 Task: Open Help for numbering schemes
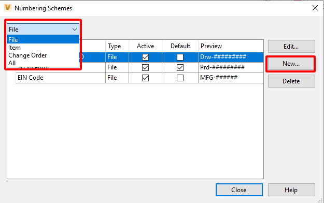click(291, 190)
